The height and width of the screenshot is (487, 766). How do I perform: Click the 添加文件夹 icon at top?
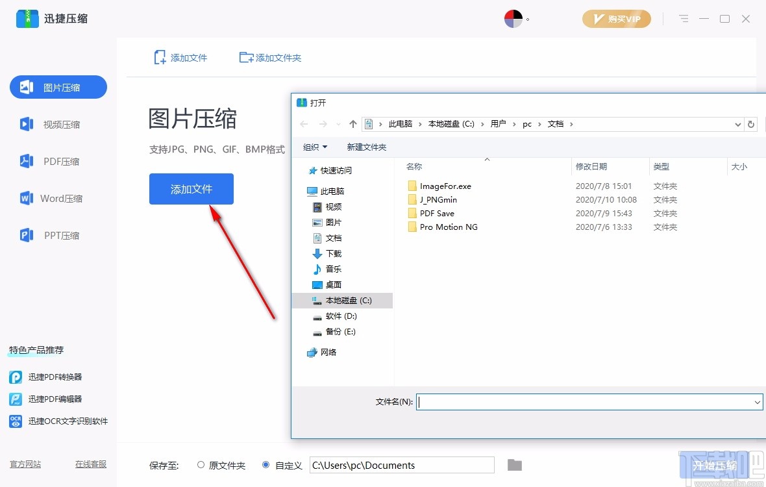pyautogui.click(x=245, y=57)
